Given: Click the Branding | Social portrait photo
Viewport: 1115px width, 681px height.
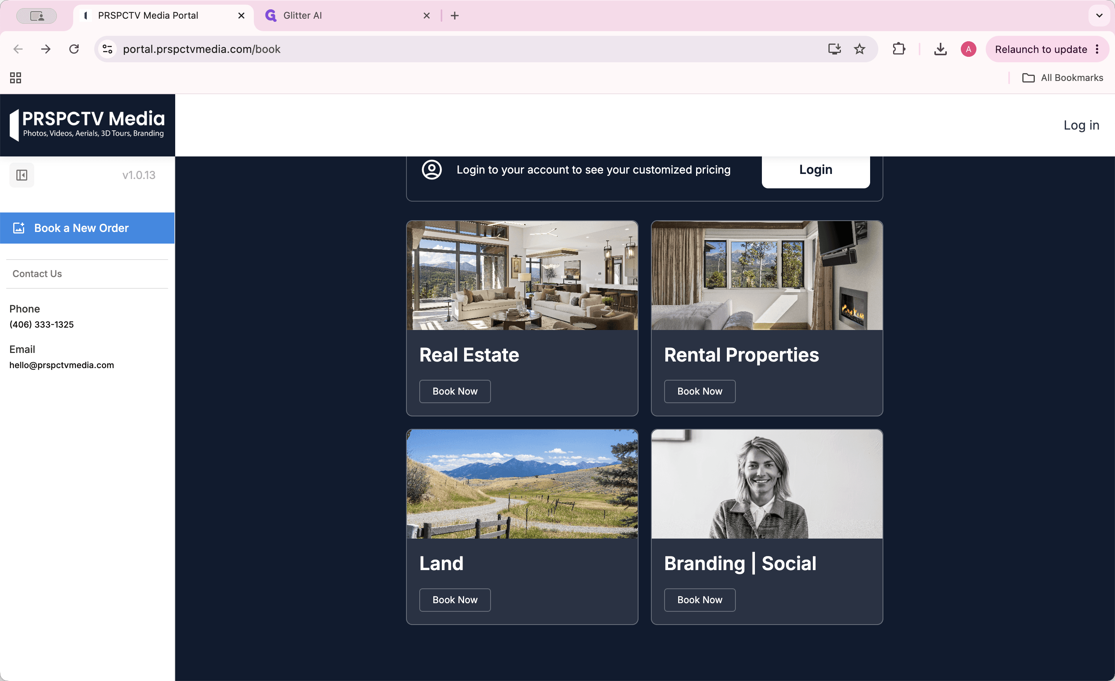Looking at the screenshot, I should (x=767, y=484).
